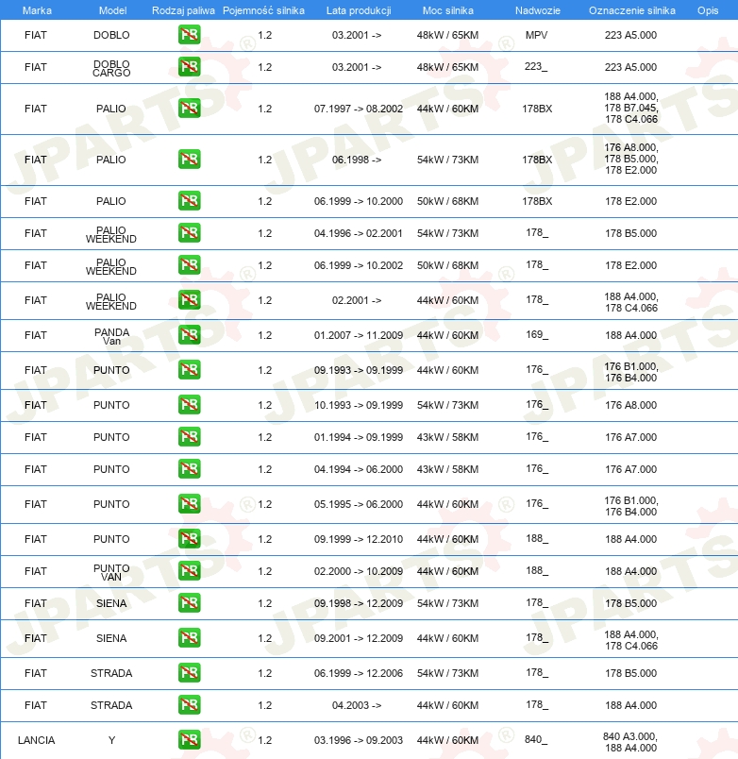Click the date range 09.2001 -> 12.2009

(x=358, y=638)
